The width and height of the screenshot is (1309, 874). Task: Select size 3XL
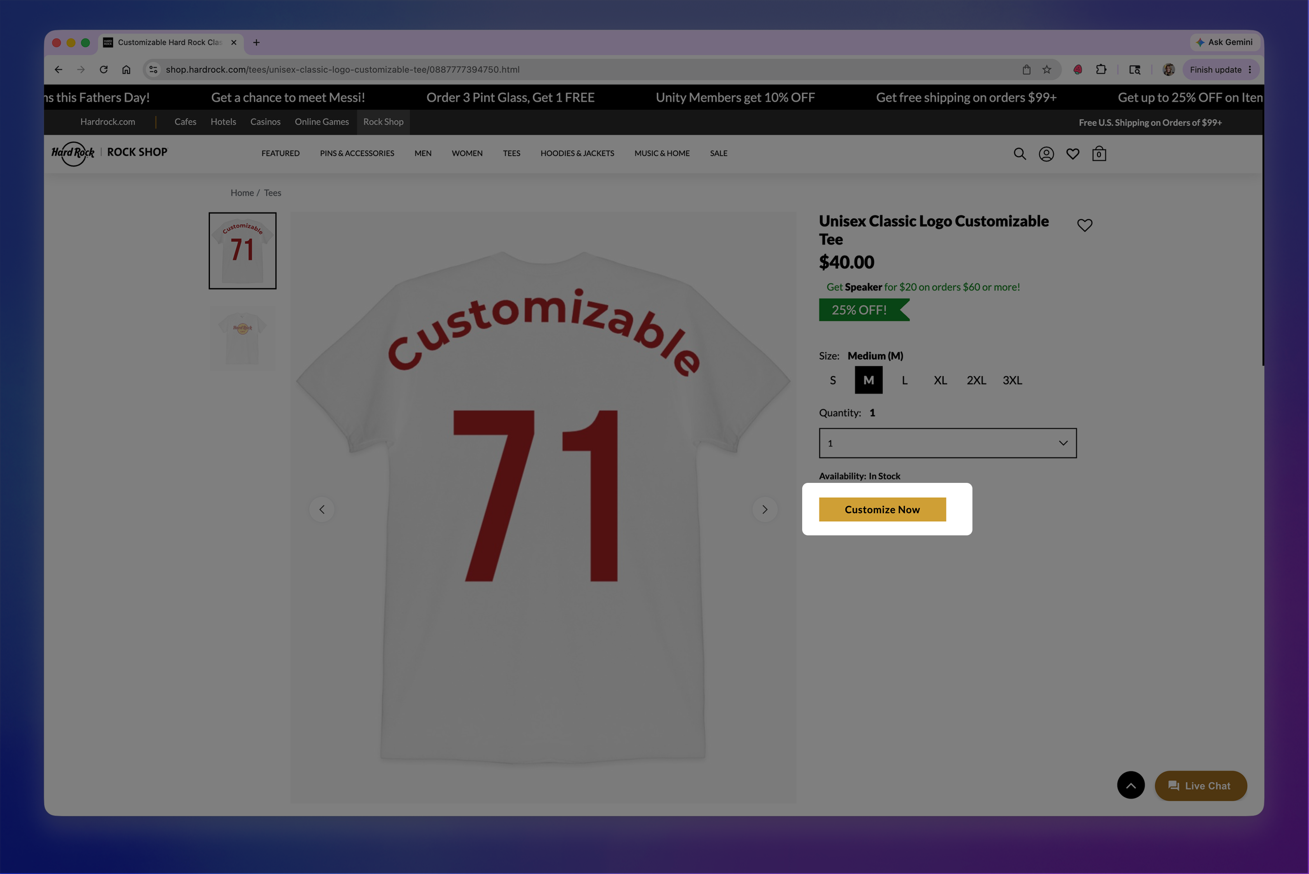coord(1012,380)
